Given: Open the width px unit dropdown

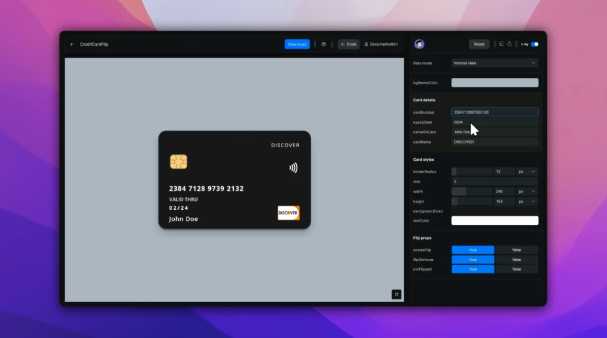Looking at the screenshot, I should (x=527, y=192).
